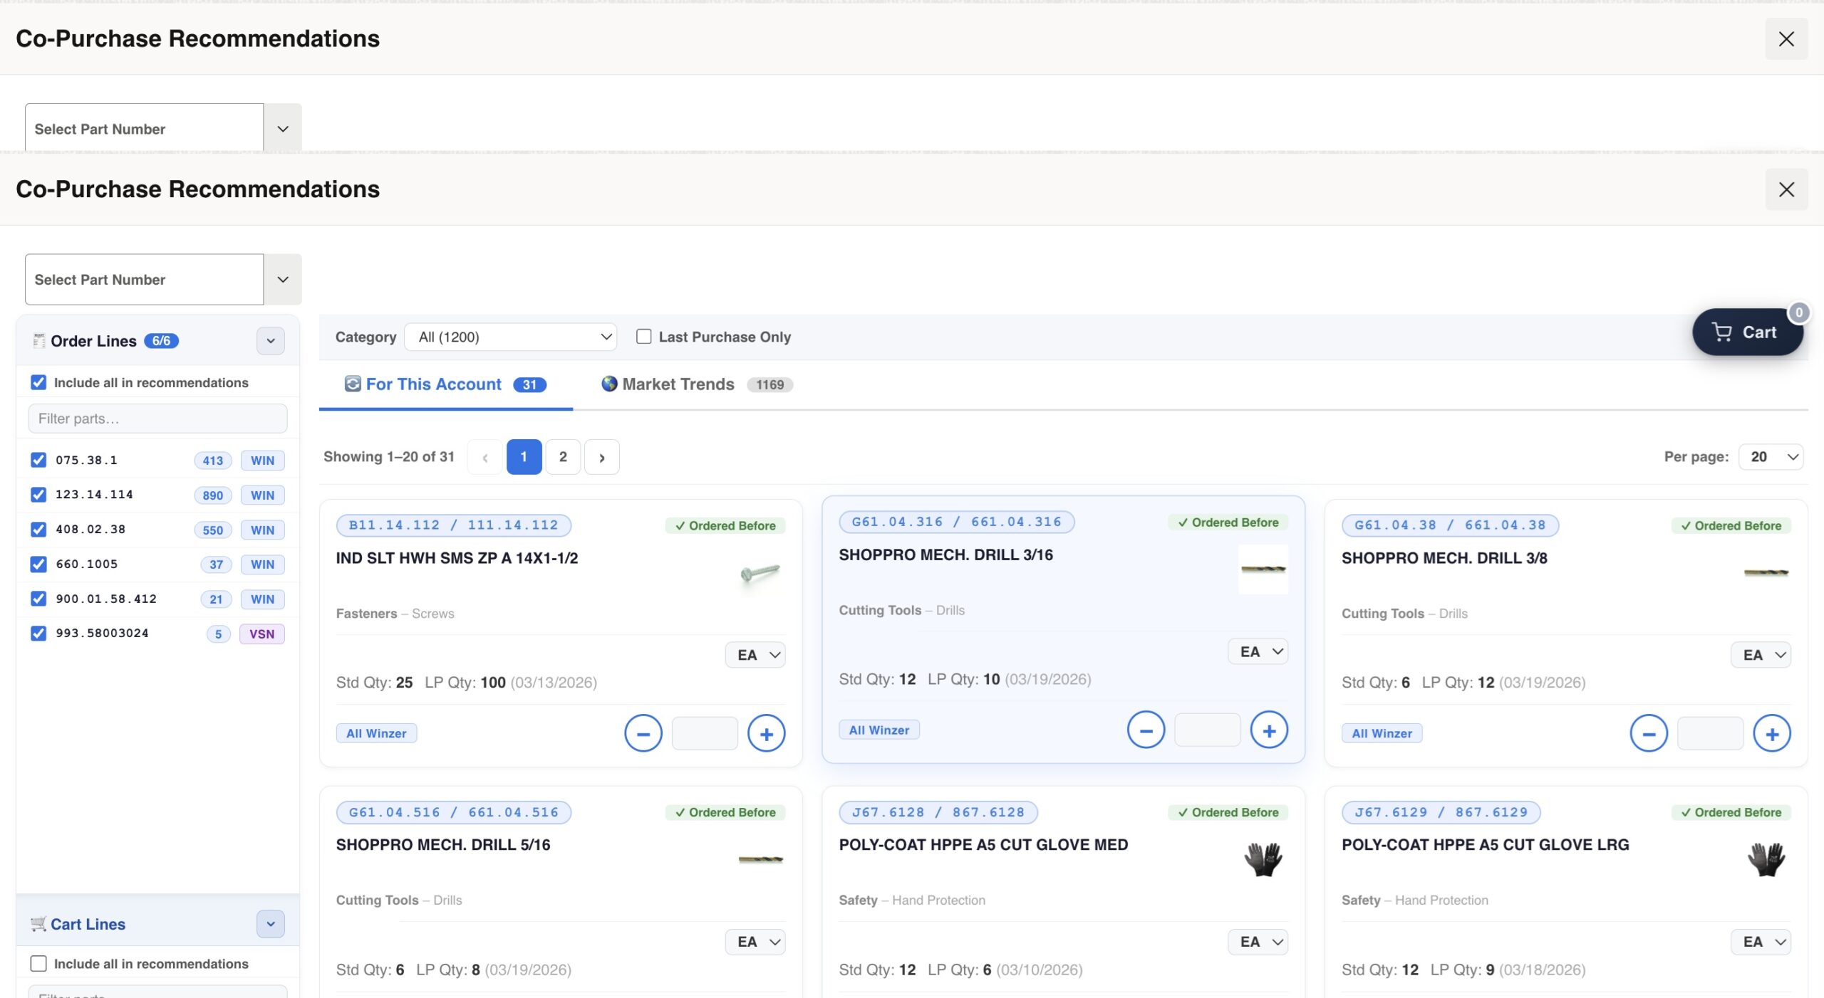Viewport: 1824px width, 998px height.
Task: Go to next results page arrow
Action: point(601,457)
